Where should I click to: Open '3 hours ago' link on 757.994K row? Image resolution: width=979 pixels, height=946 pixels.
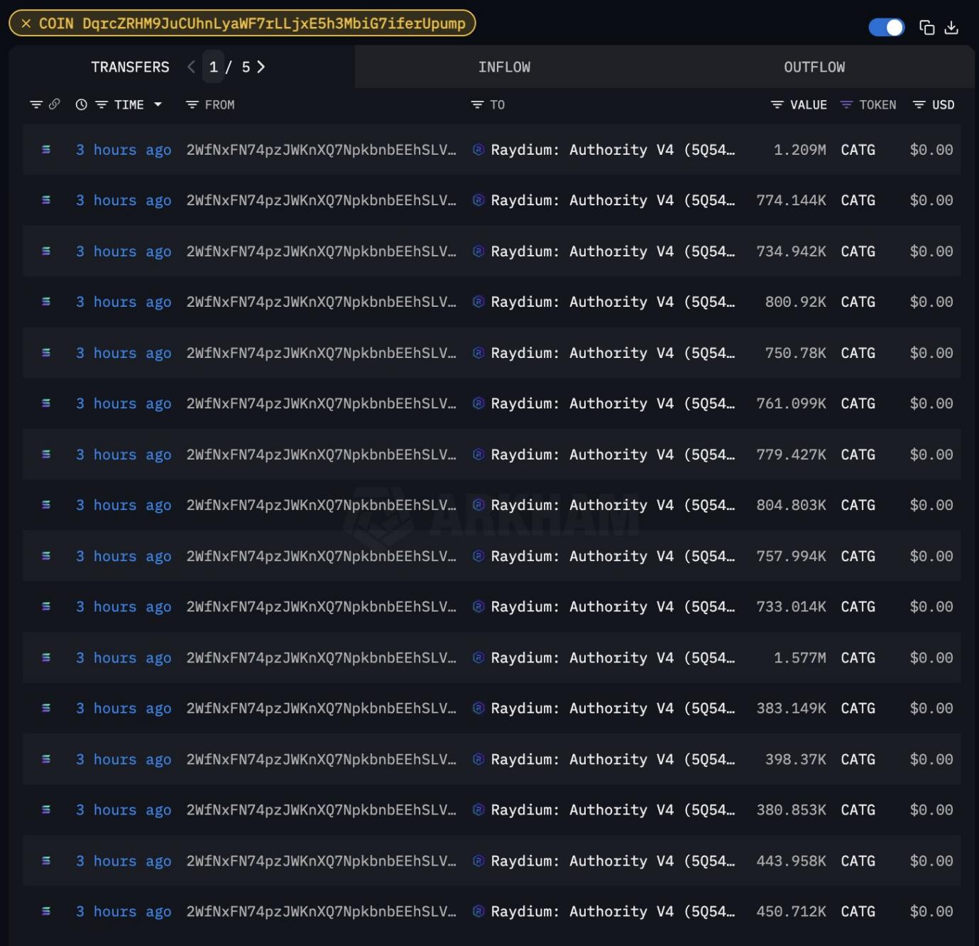point(124,556)
